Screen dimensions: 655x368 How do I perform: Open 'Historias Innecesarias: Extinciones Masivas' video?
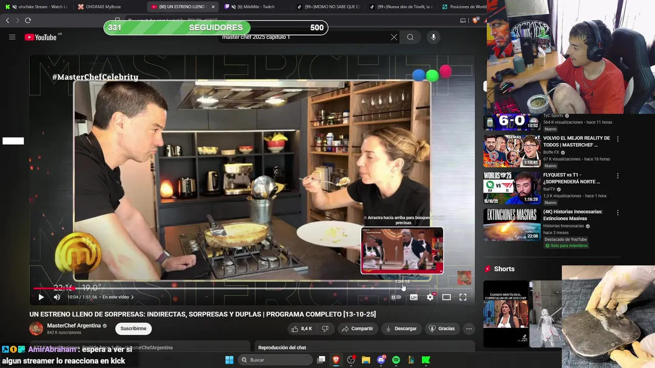(573, 215)
